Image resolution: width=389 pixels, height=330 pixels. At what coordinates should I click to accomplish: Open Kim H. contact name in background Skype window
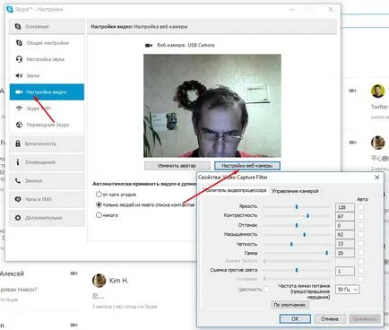click(x=118, y=281)
